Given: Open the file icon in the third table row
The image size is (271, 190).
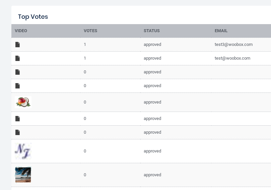Looking at the screenshot, I should click(17, 72).
